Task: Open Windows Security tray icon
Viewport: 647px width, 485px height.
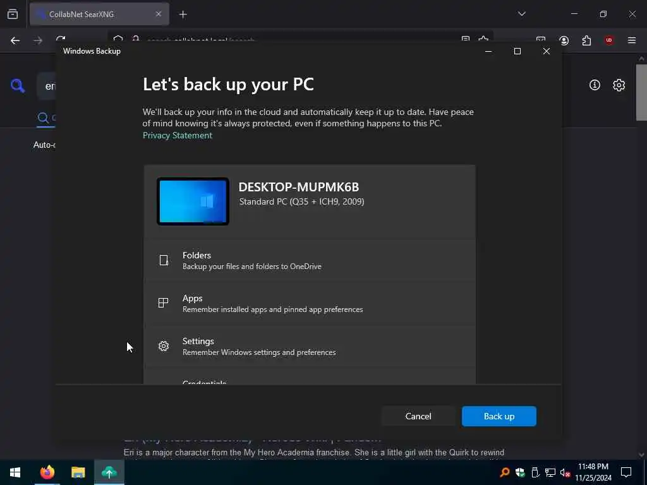Action: pos(520,472)
